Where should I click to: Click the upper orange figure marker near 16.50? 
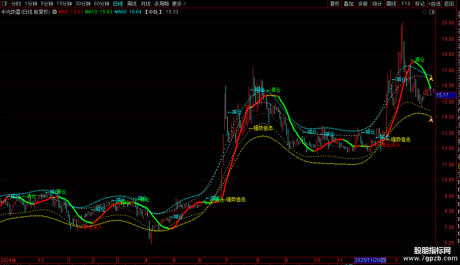[431, 78]
